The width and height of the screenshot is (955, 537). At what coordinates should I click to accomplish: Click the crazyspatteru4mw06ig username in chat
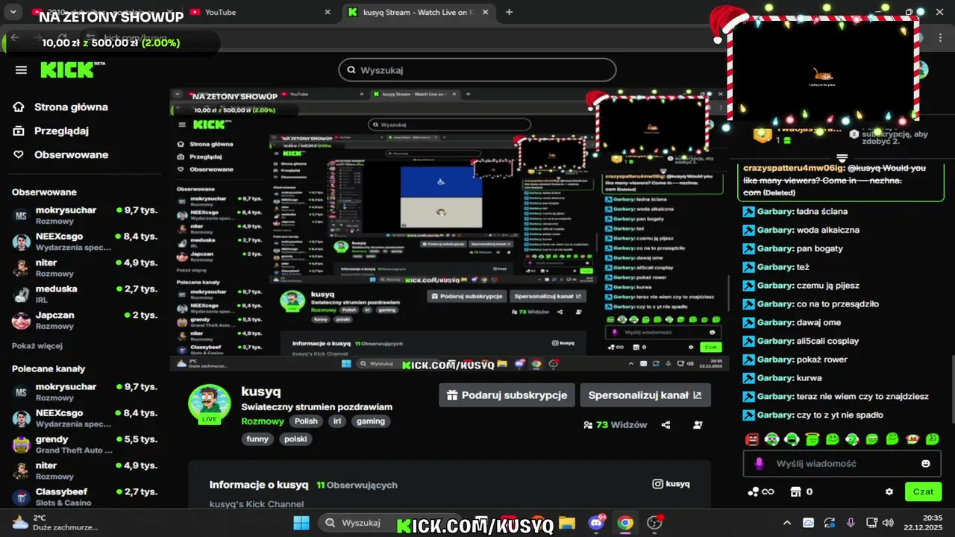coord(795,169)
